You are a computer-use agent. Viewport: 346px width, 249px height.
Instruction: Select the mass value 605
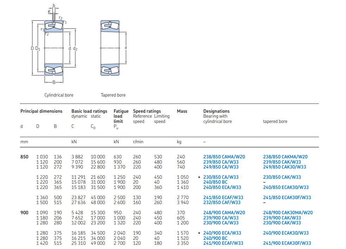click(x=181, y=218)
